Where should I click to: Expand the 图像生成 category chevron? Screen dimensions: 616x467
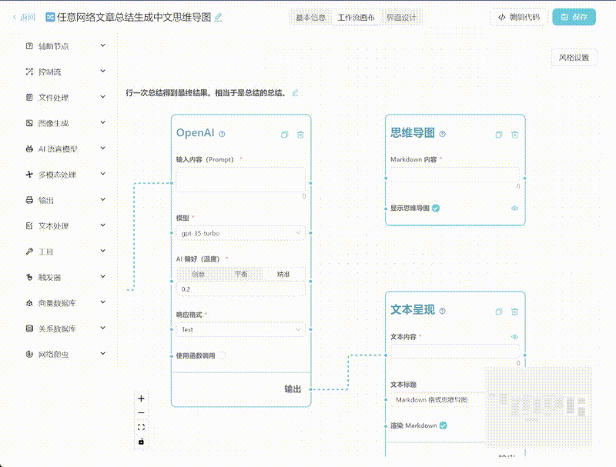103,122
